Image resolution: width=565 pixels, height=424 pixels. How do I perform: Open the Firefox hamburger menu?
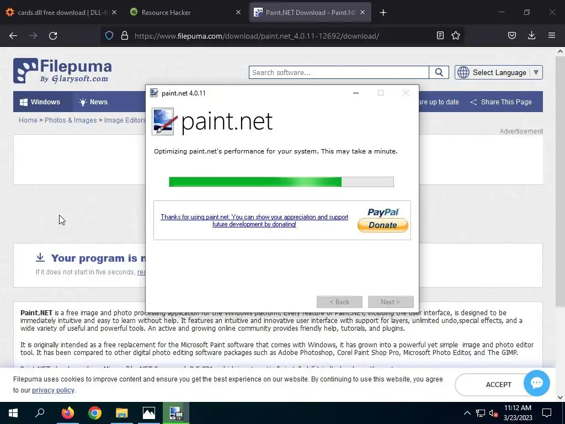pos(552,35)
